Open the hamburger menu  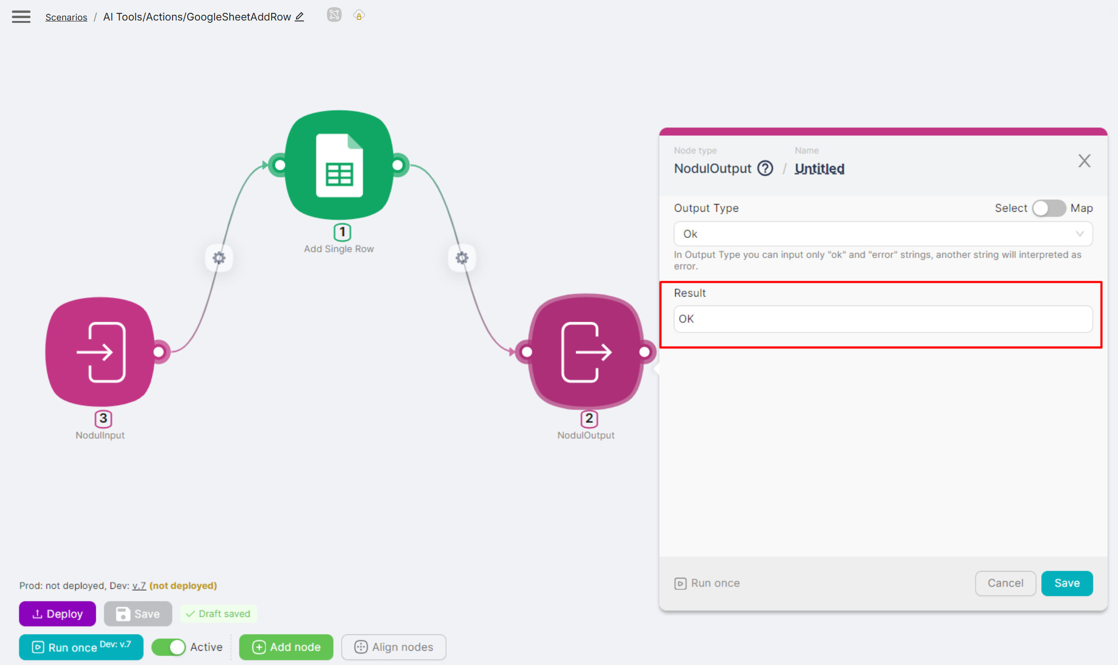coord(21,17)
